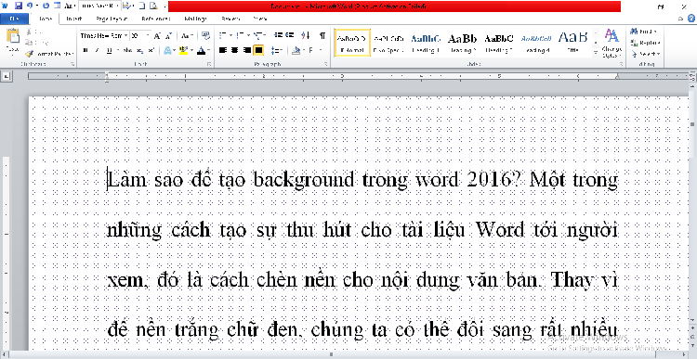The image size is (697, 359).
Task: Click the Bullets list icon
Action: click(222, 35)
